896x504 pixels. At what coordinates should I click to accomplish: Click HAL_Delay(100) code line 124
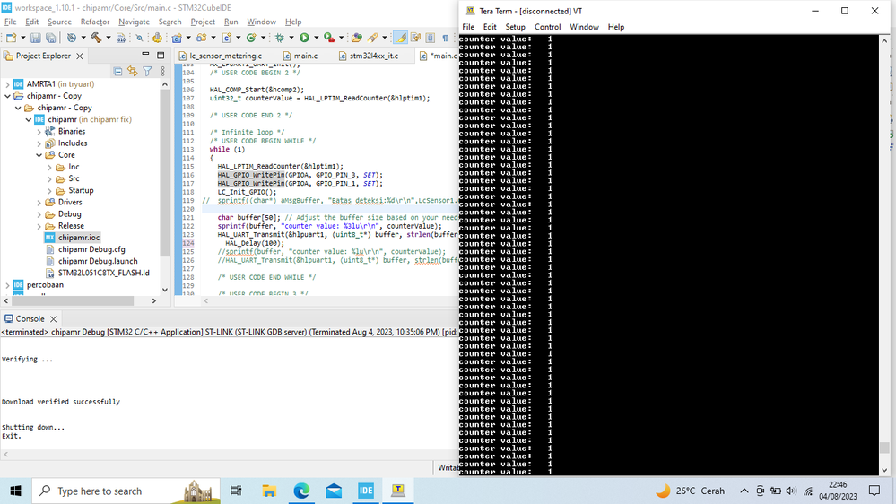[255, 243]
